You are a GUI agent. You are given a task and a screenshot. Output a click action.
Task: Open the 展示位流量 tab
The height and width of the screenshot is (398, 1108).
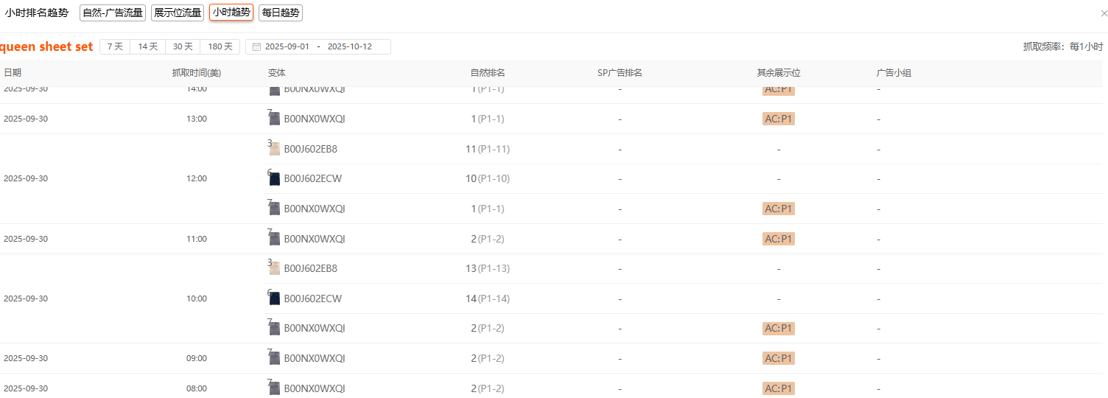(x=178, y=13)
